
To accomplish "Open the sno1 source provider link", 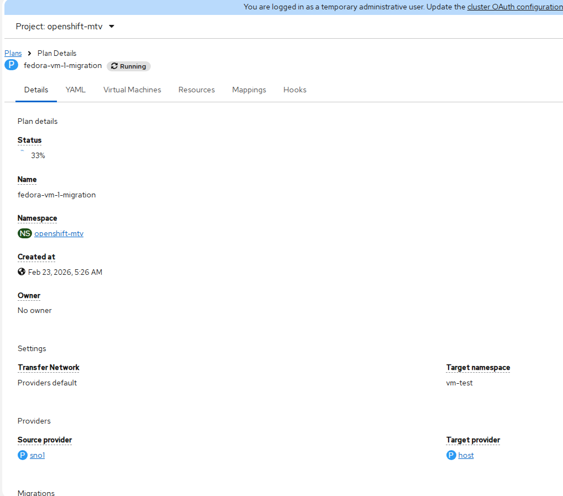I will coord(37,455).
